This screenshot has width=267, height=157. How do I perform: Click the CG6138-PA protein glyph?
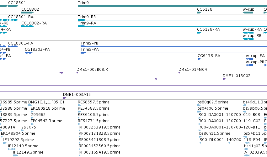tap(199, 59)
